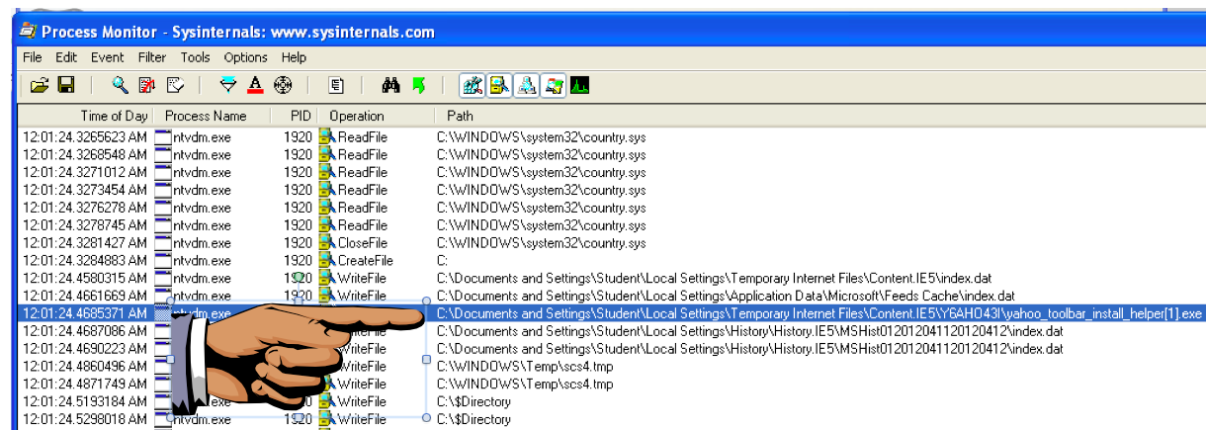Viewport: 1206px width, 430px height.
Task: Click the Highlight icon with red underline
Action: (255, 86)
